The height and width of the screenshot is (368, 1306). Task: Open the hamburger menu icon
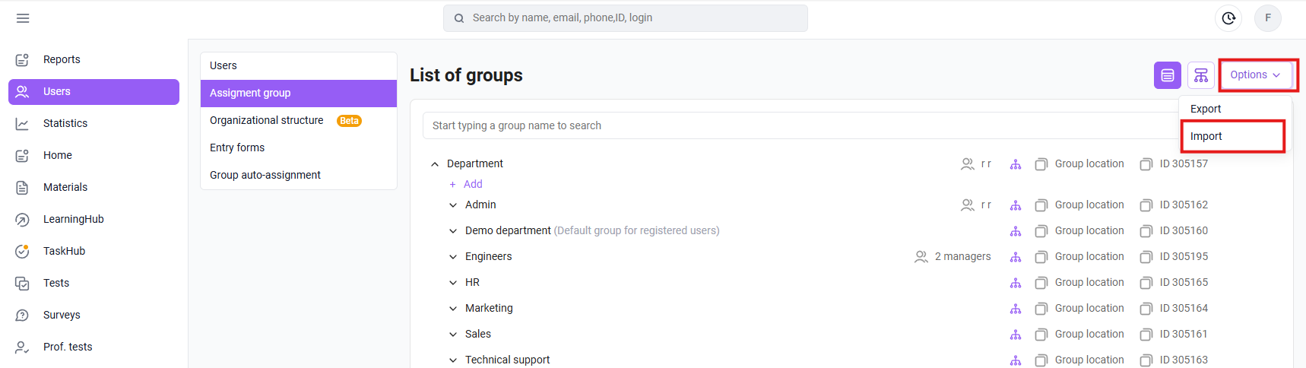tap(23, 18)
